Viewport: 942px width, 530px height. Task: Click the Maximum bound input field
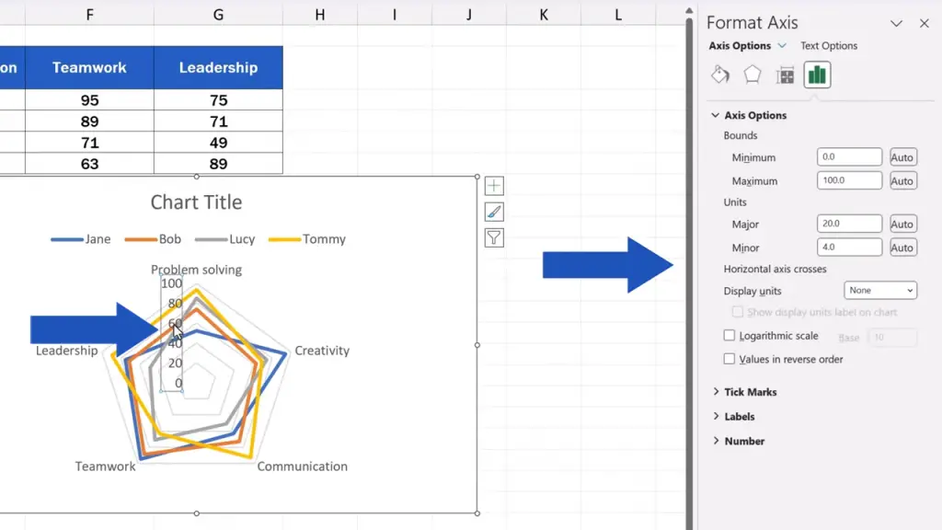[x=849, y=180]
